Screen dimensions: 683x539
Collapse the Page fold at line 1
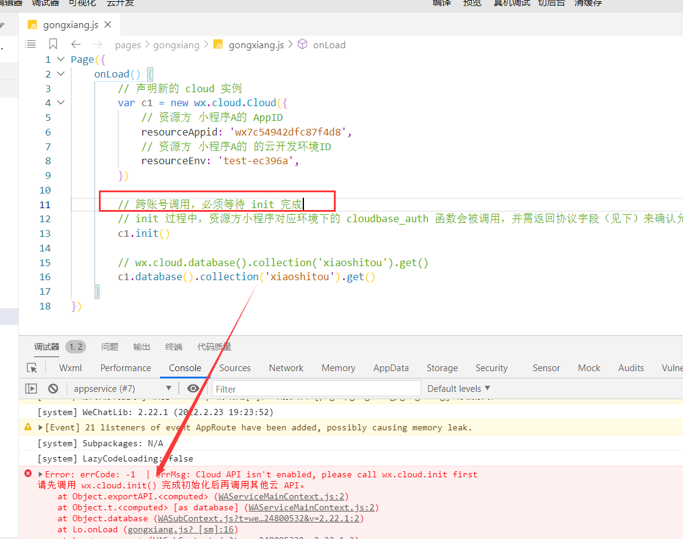[61, 59]
